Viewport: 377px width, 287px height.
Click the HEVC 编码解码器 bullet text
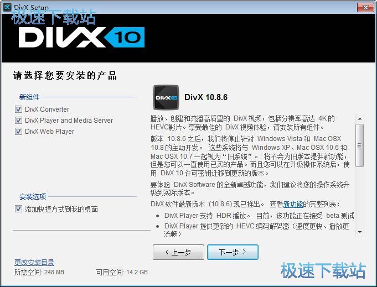click(x=256, y=230)
